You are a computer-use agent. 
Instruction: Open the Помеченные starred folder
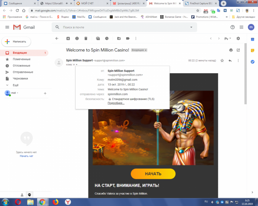coord(24,59)
